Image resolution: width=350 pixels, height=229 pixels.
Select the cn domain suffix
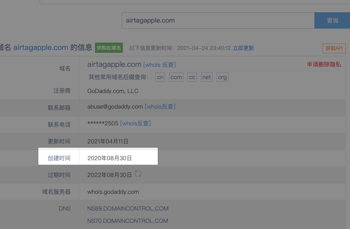[160, 77]
